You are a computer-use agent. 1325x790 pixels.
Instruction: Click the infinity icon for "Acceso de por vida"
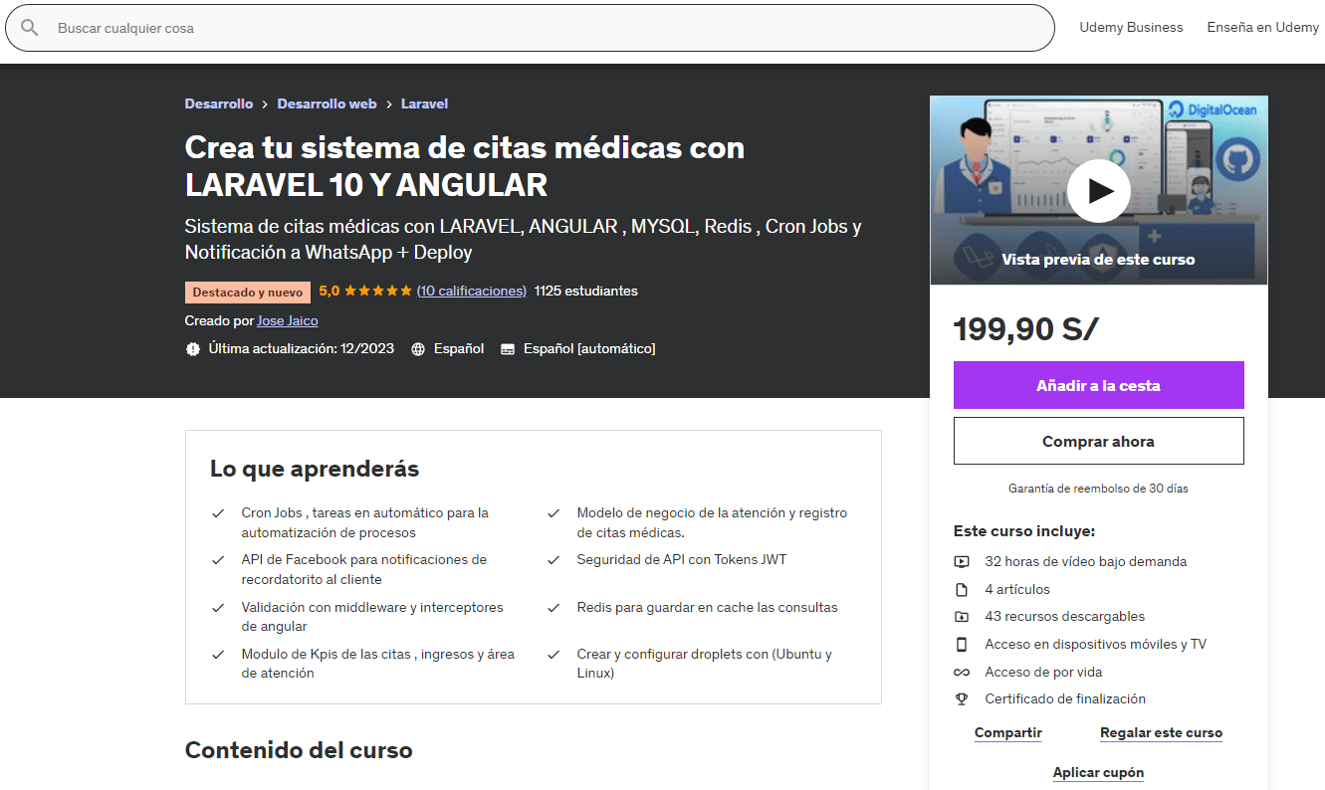962,672
